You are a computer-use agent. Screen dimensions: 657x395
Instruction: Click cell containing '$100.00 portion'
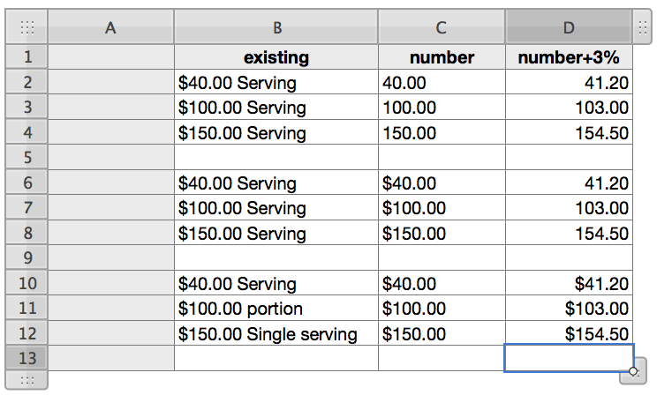coord(276,309)
